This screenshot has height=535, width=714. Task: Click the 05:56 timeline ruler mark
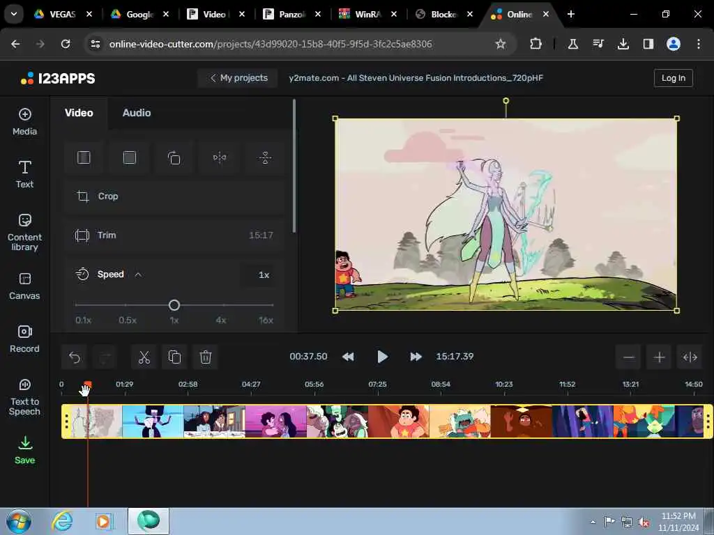[314, 385]
